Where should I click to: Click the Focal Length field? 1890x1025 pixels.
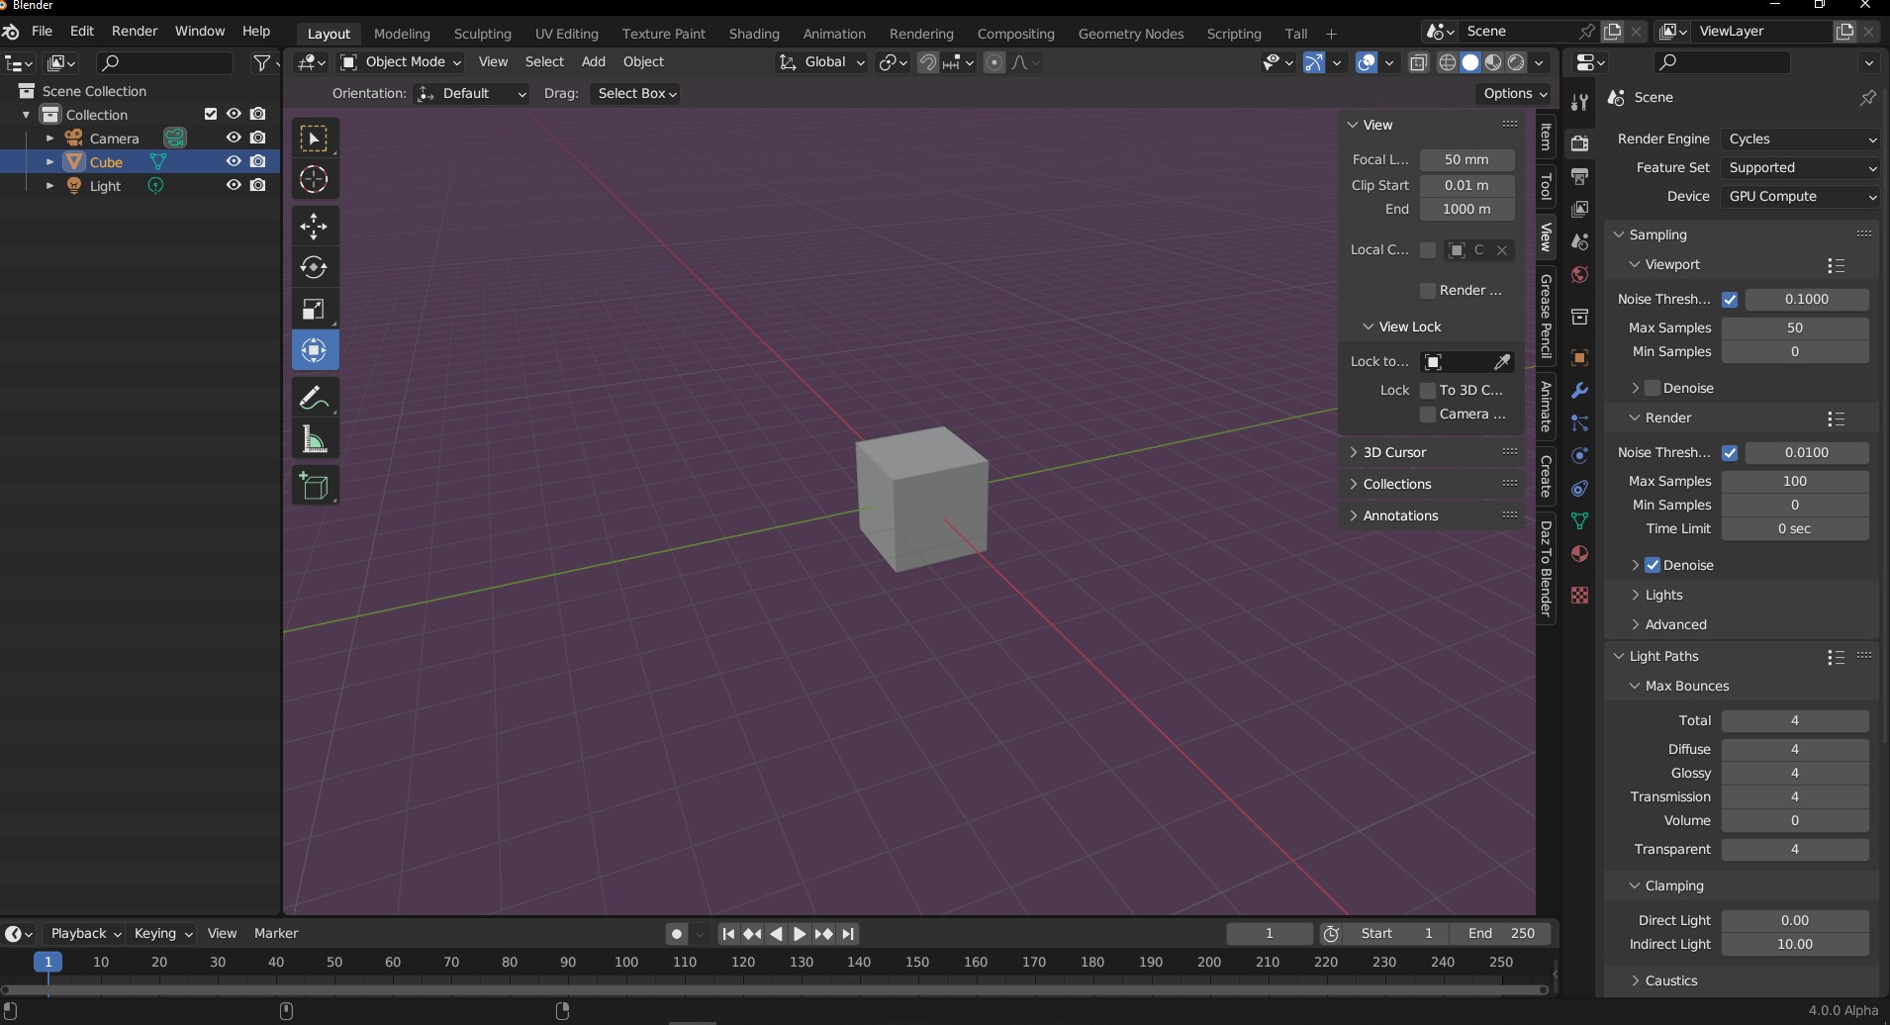coord(1466,159)
